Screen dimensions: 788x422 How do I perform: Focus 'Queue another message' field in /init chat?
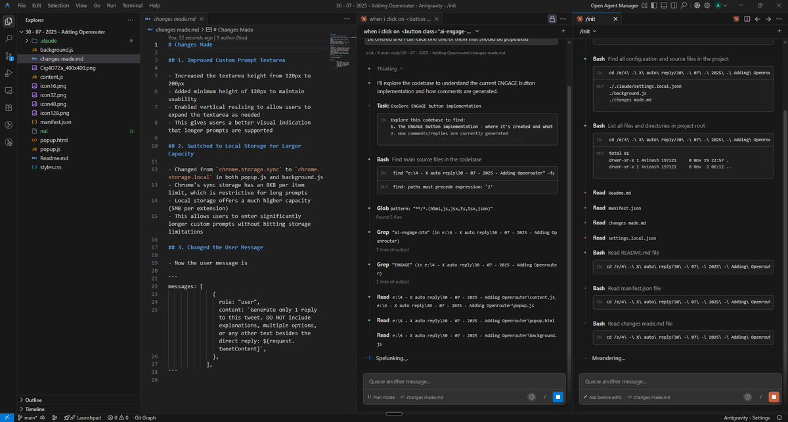[680, 381]
